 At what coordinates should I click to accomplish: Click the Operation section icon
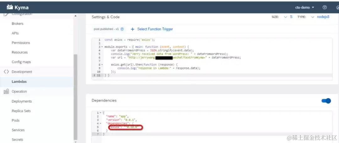click(6, 91)
